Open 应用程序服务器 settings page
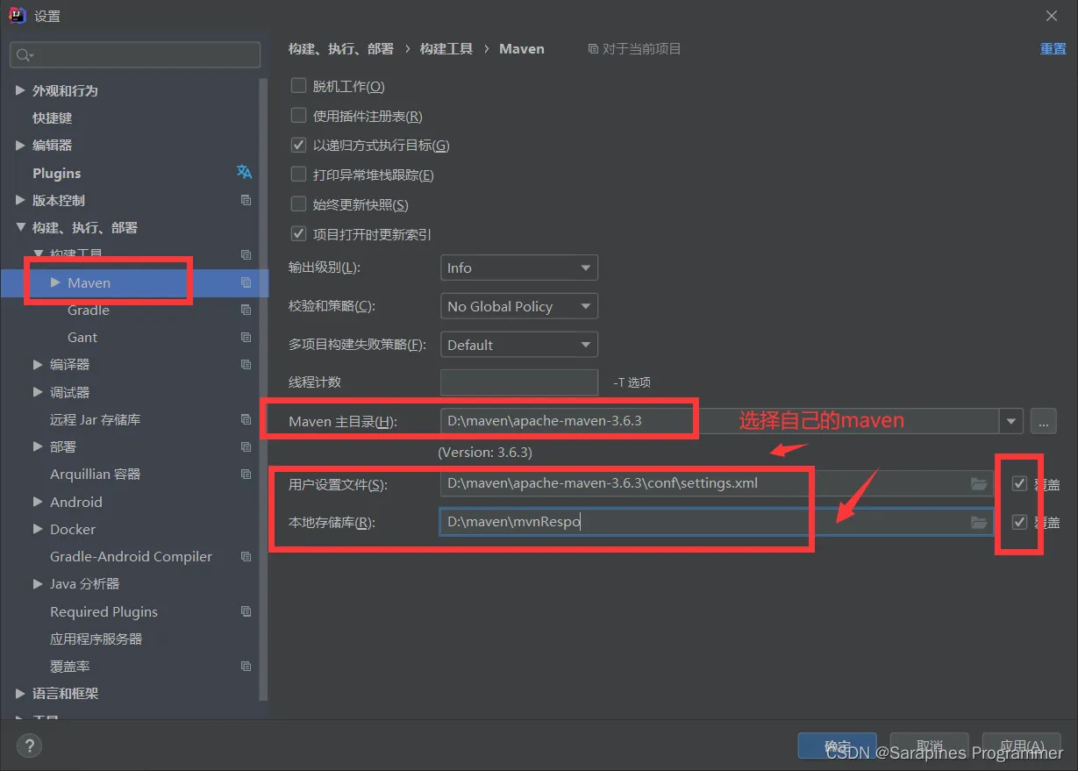The width and height of the screenshot is (1078, 771). pos(96,639)
